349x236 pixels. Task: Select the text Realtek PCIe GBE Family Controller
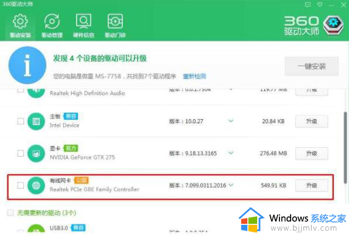pyautogui.click(x=94, y=189)
